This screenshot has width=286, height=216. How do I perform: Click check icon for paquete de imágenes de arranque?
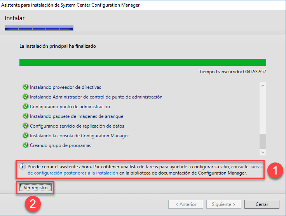[26, 116]
